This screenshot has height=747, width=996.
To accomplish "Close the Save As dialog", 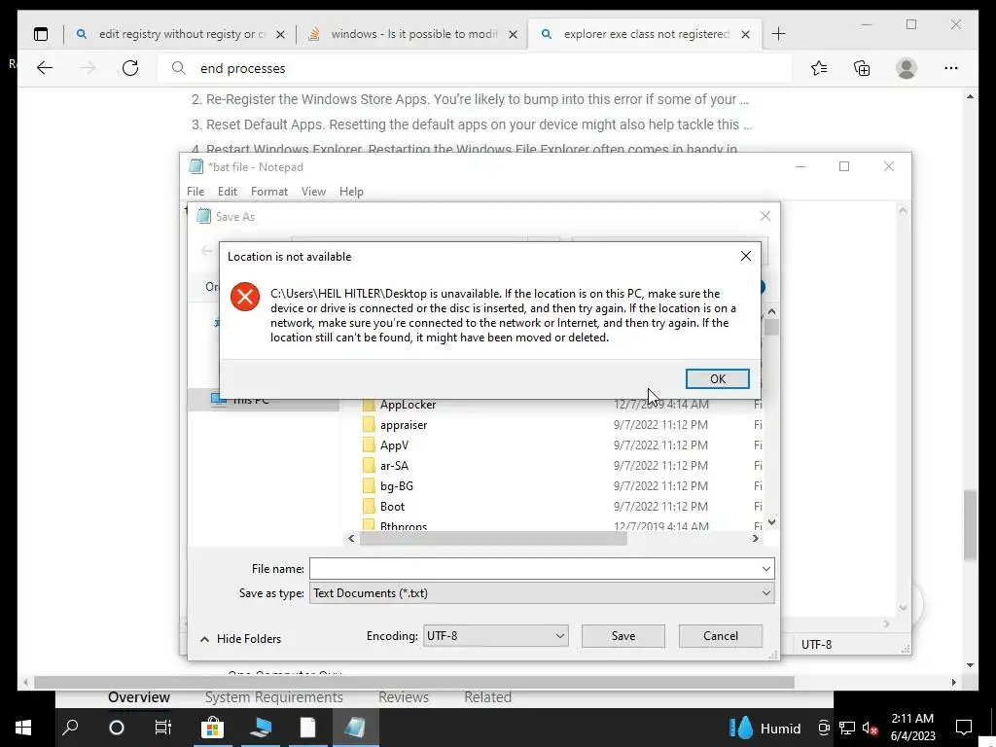I will (765, 216).
